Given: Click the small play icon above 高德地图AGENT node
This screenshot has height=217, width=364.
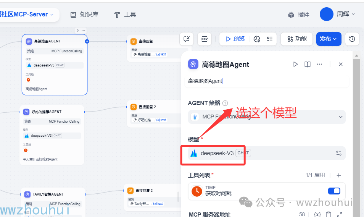Looking at the screenshot, I should pyautogui.click(x=78, y=31).
